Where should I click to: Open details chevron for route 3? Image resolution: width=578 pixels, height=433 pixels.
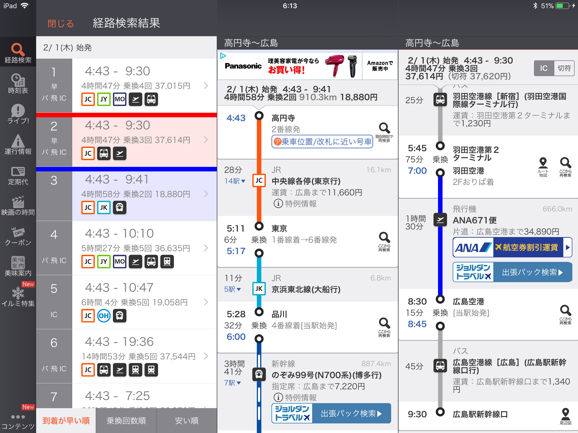[x=206, y=194]
